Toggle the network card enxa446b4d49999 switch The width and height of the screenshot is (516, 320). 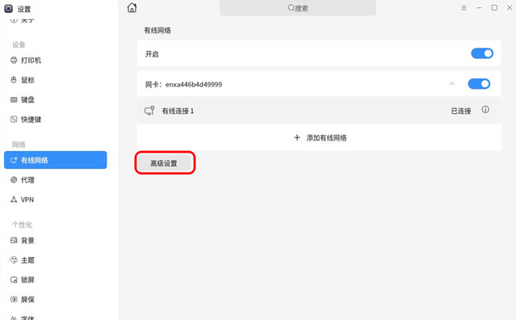pos(479,83)
